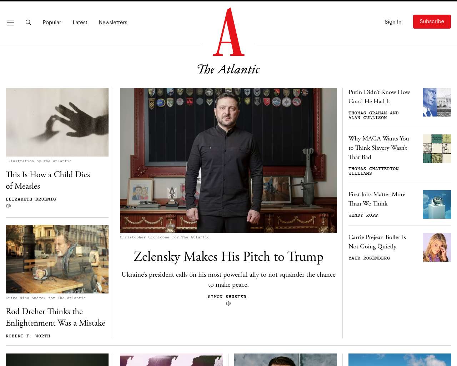Image resolution: width=457 pixels, height=366 pixels.
Task: Read This Is How a Child Dies of Measles
Action: click(48, 180)
